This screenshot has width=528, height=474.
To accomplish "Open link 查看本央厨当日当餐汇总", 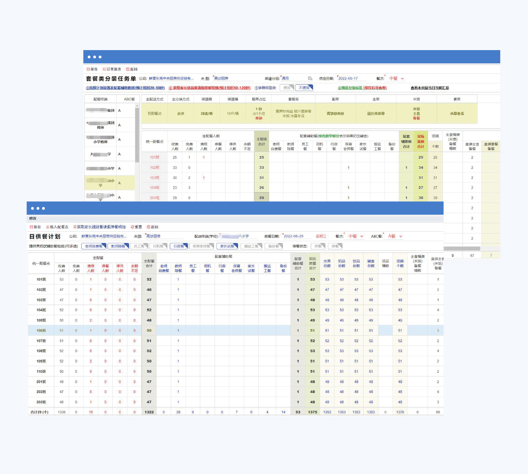I will [430, 88].
